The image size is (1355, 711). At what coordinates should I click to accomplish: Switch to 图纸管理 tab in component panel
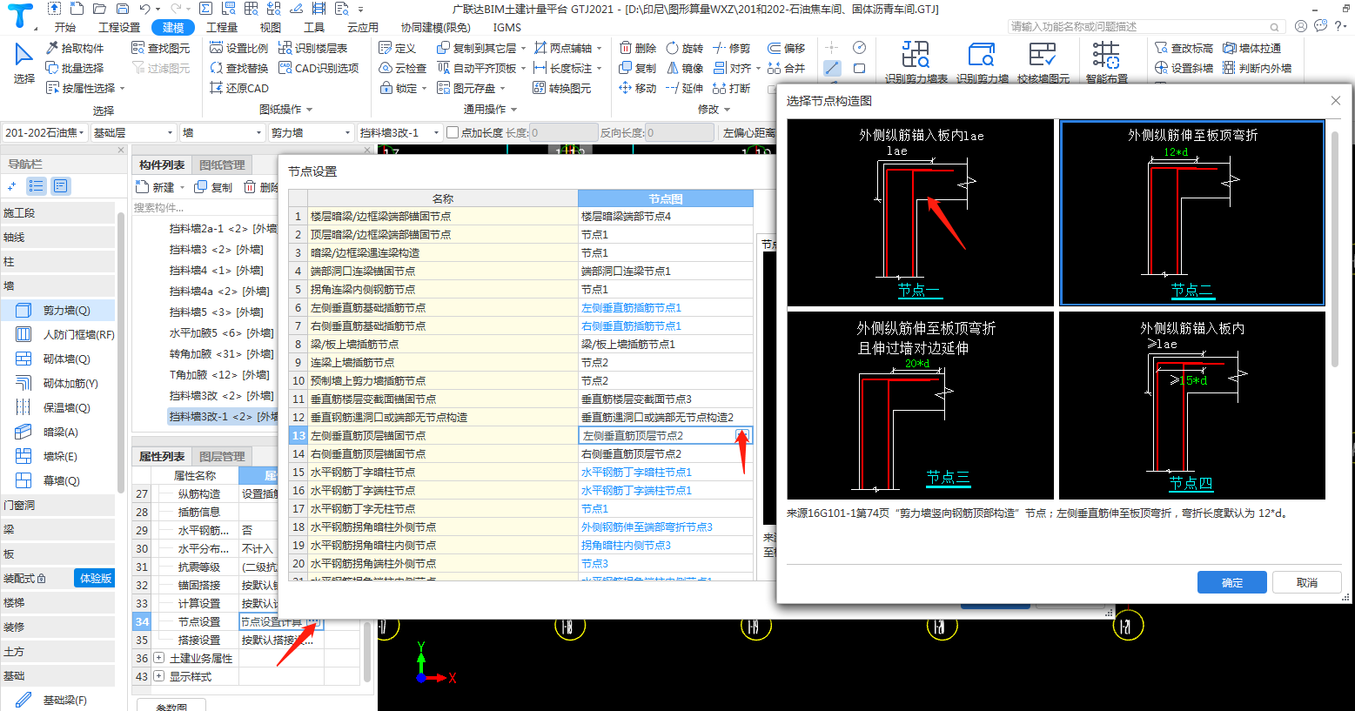pos(222,165)
